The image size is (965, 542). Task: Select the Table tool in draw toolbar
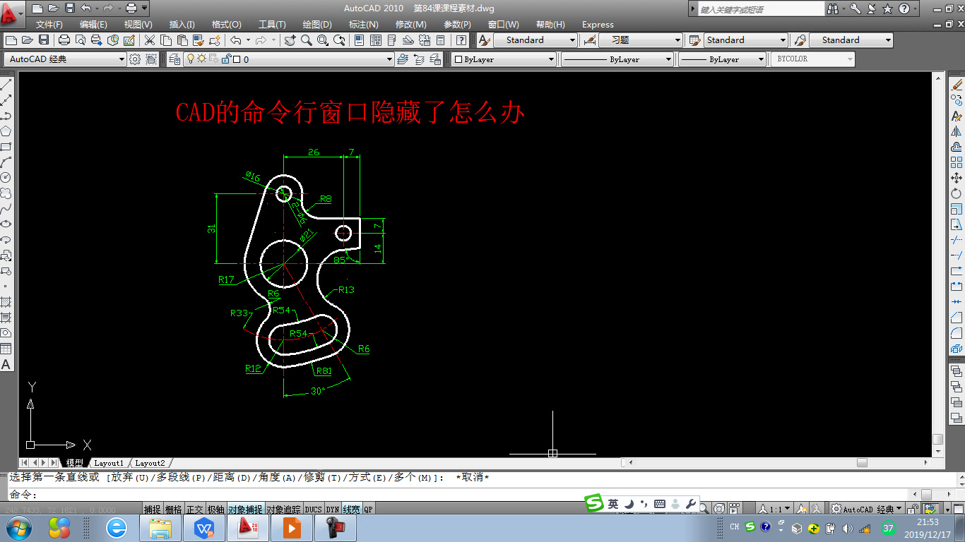[x=6, y=349]
